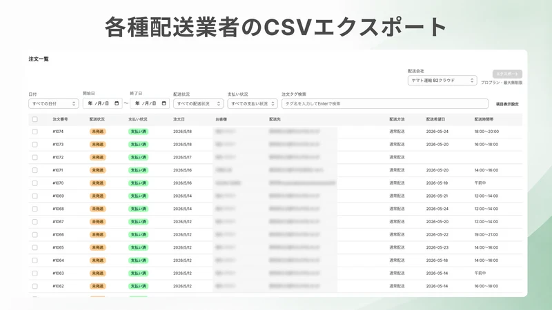Open the すべての日付 date dropdown
The height and width of the screenshot is (310, 552).
coord(54,104)
